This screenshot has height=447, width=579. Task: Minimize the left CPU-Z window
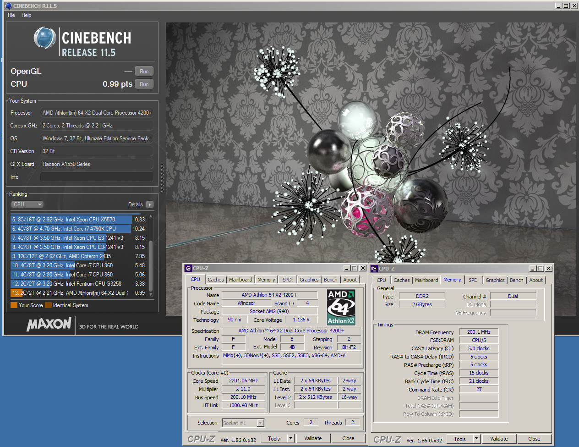point(347,268)
